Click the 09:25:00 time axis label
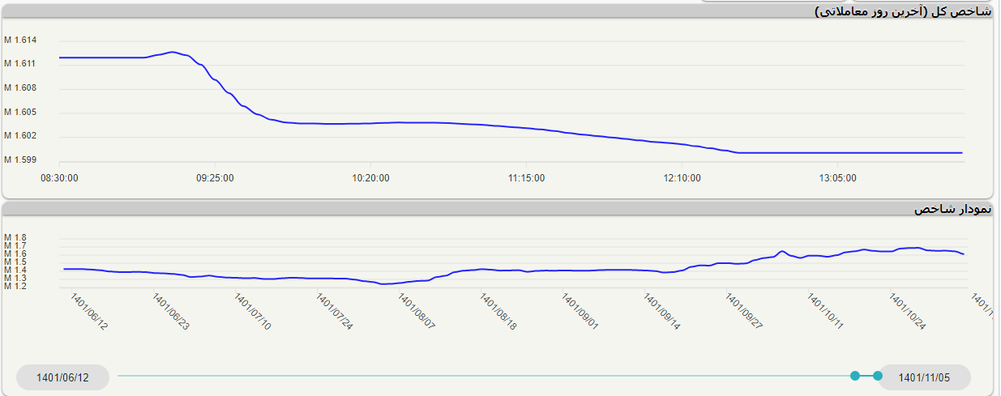The width and height of the screenshot is (1001, 396). [x=216, y=177]
